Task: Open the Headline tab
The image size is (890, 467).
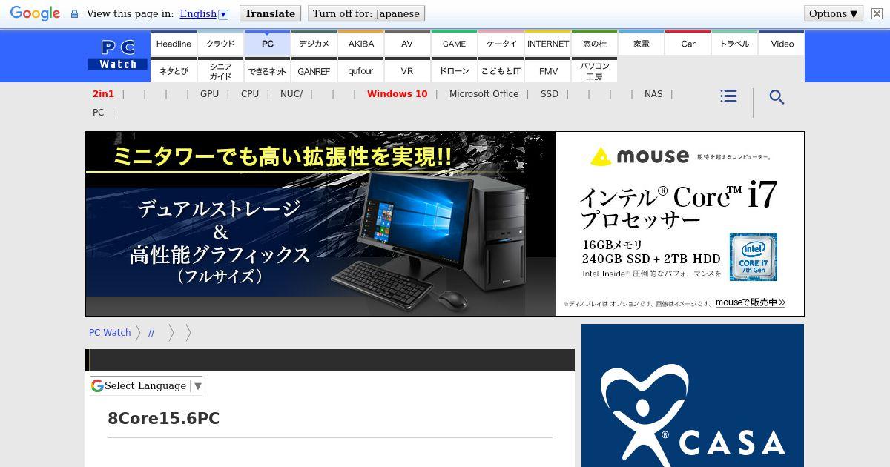Action: tap(174, 43)
